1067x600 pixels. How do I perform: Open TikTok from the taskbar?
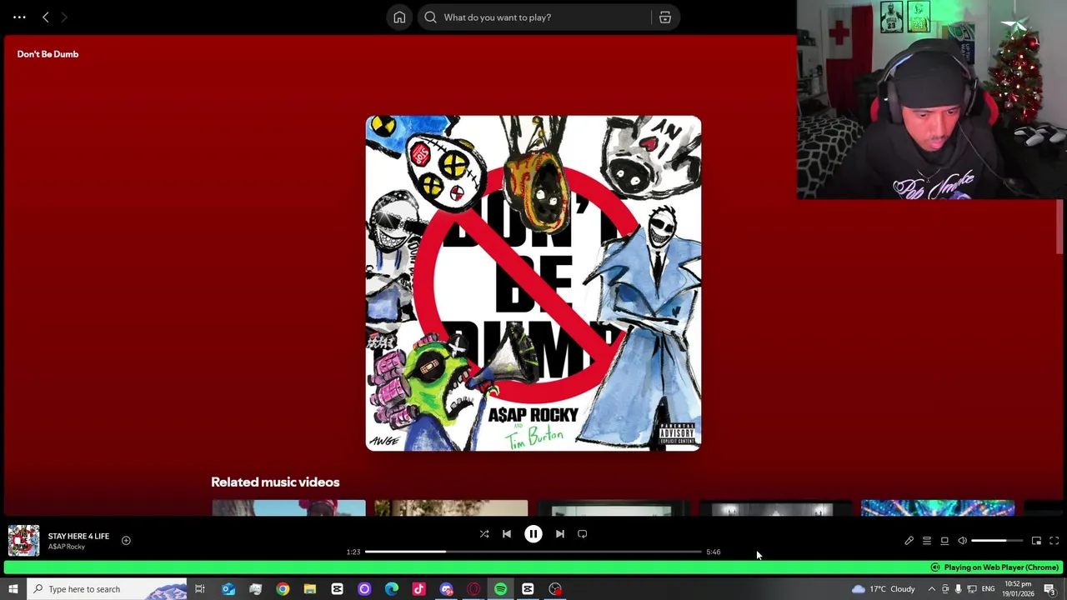(419, 589)
